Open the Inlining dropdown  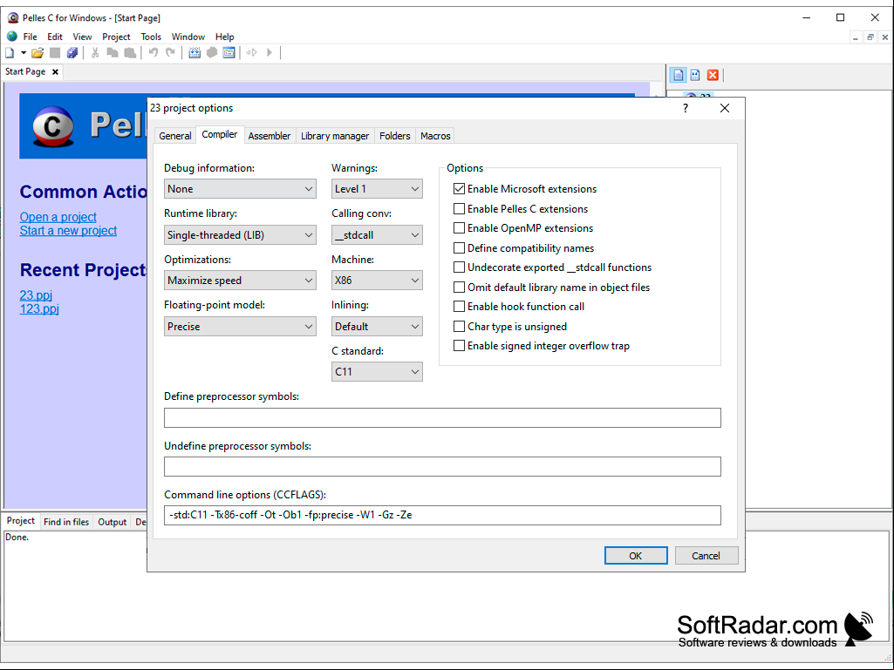(x=377, y=327)
